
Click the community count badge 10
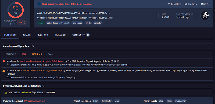[x=88, y=35]
